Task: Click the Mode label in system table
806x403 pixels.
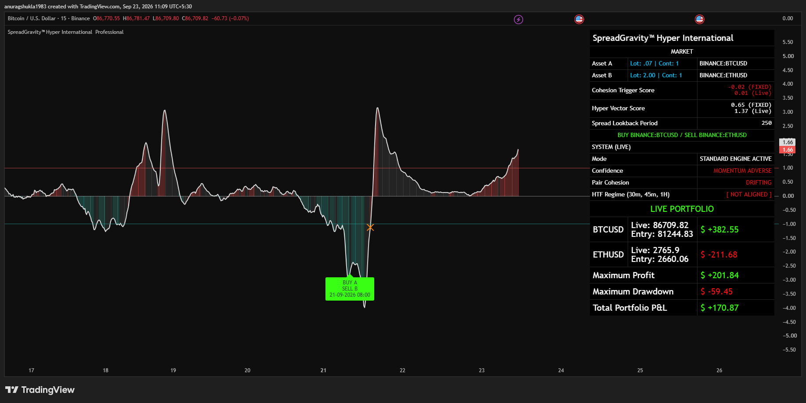Action: (599, 159)
